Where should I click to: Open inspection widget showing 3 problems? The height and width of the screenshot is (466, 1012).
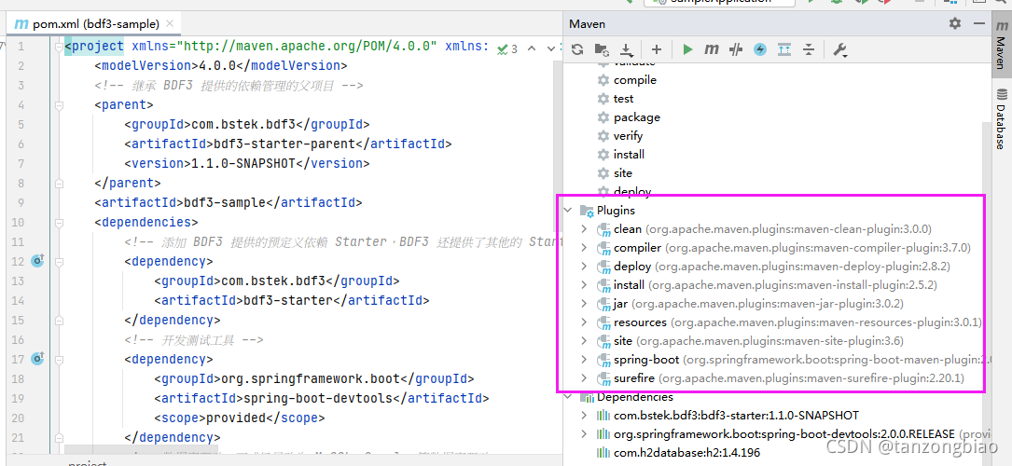(x=507, y=48)
